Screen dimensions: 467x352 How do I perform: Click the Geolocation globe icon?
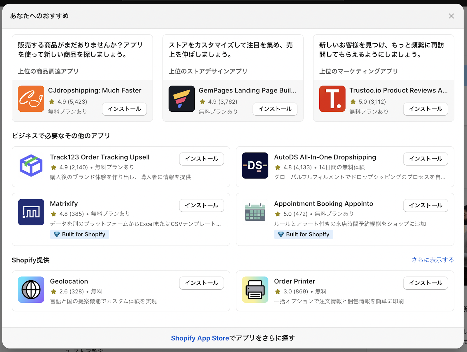coord(31,290)
